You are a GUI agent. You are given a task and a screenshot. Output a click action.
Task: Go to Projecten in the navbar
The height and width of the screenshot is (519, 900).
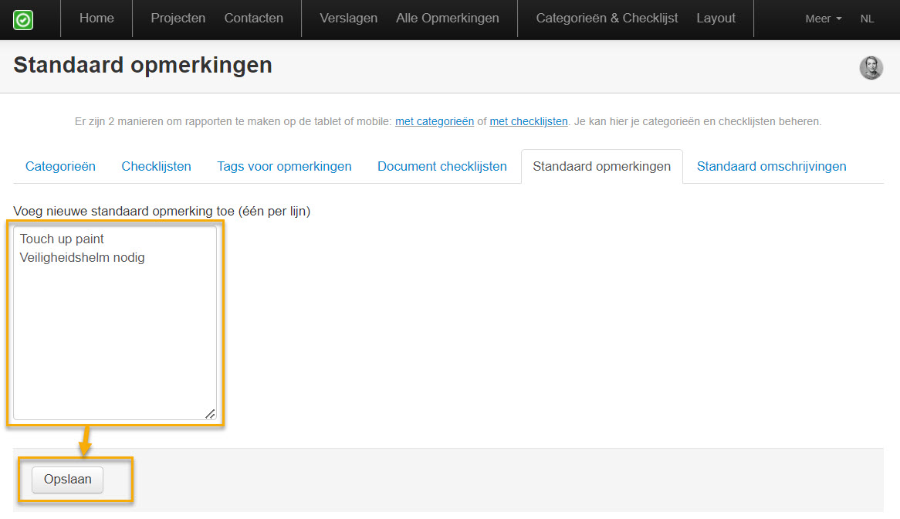(178, 19)
